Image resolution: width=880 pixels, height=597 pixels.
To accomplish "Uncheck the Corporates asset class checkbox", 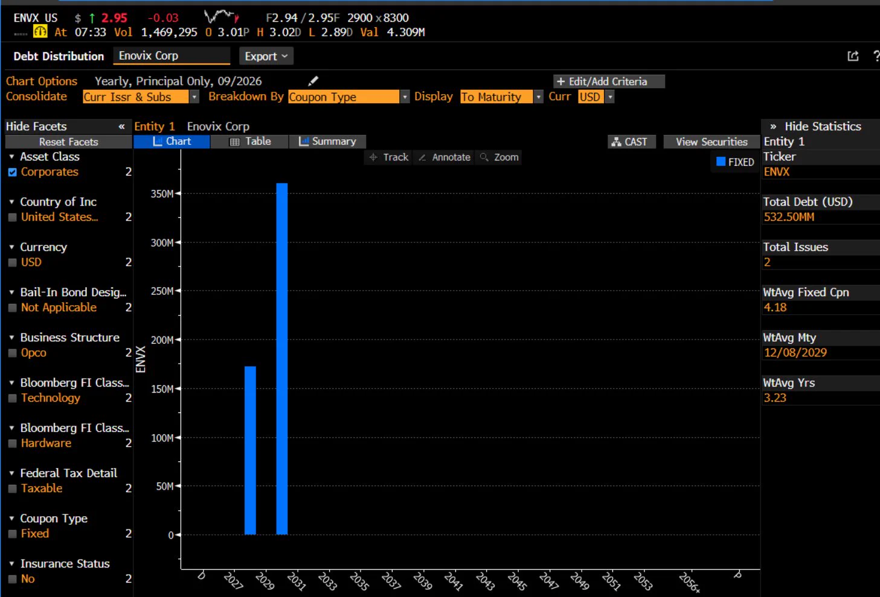I will (12, 172).
